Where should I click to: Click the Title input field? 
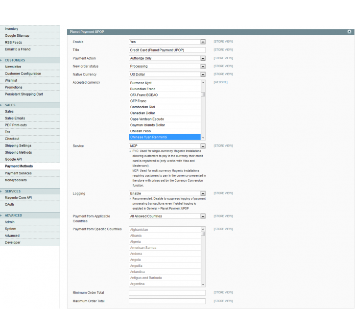[167, 50]
